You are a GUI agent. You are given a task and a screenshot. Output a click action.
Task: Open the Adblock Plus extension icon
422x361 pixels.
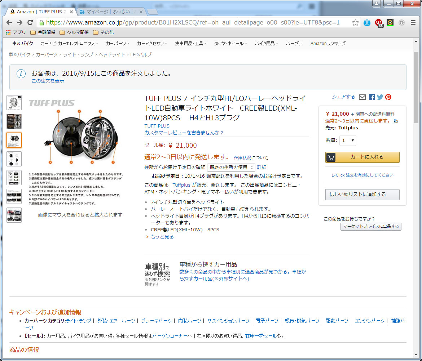coord(379,23)
